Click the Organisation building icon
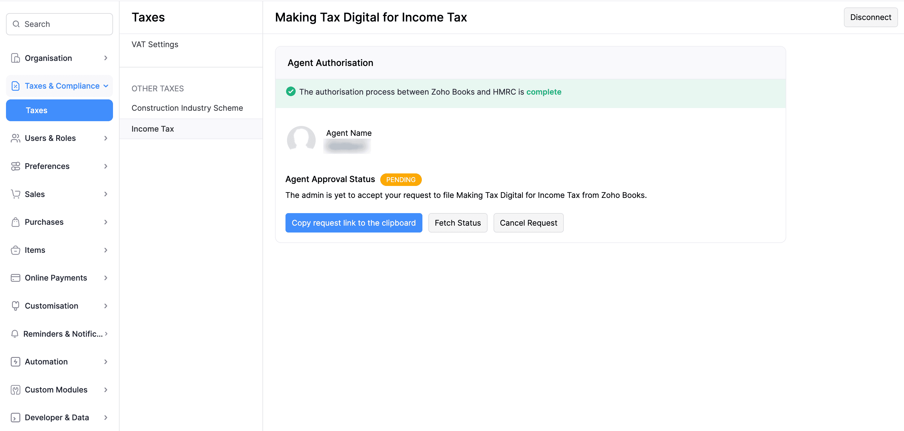Viewport: 904px width, 431px height. pos(16,58)
